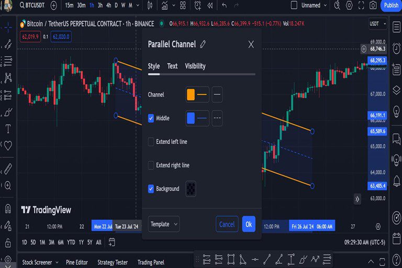Viewport: 402px width, 268px height.
Task: Start bar replay mode
Action: [210, 5]
